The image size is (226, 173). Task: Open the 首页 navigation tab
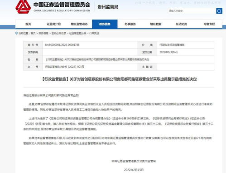click(x=28, y=24)
